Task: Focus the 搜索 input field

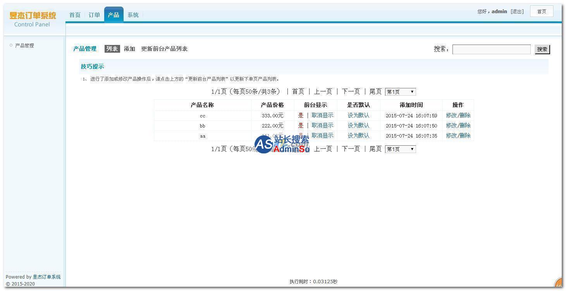Action: (491, 49)
